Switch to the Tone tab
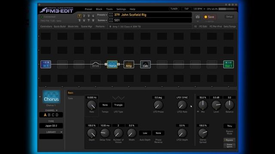The height and width of the screenshot is (154, 275). pos(70,98)
